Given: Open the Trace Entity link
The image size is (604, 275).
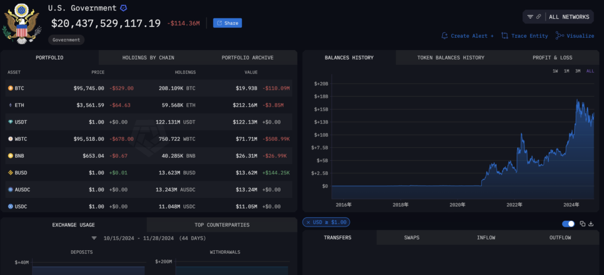Looking at the screenshot, I should point(524,36).
